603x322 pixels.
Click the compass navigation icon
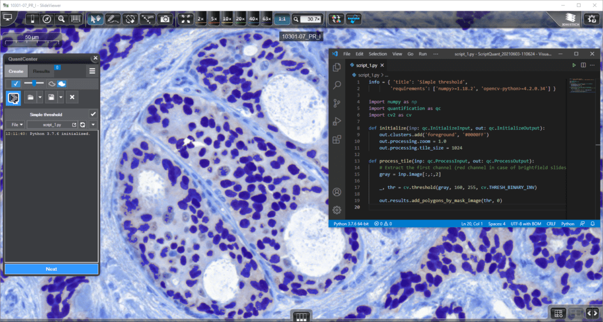pos(44,19)
